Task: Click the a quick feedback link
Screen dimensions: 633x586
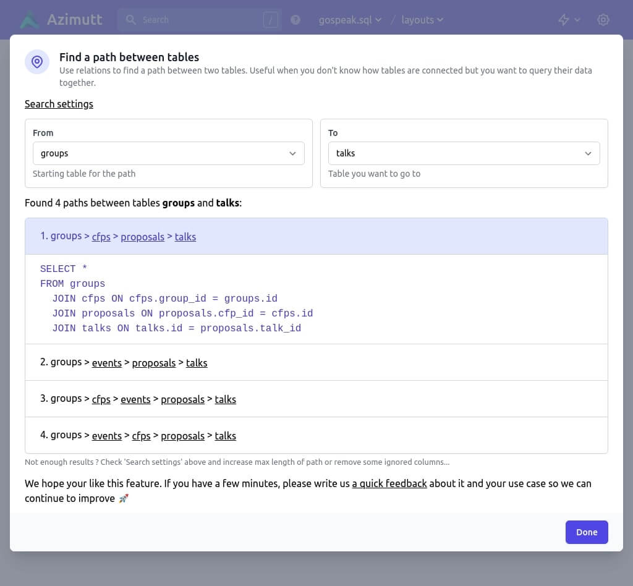Action: (389, 483)
